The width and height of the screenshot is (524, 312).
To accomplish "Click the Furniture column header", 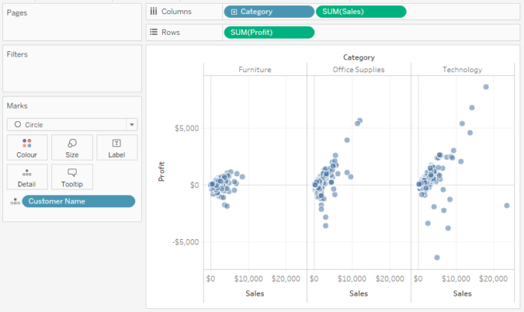I will click(x=255, y=70).
